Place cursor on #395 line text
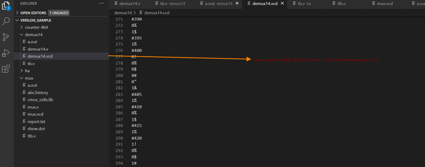The height and width of the screenshot is (167, 425). 137,38
